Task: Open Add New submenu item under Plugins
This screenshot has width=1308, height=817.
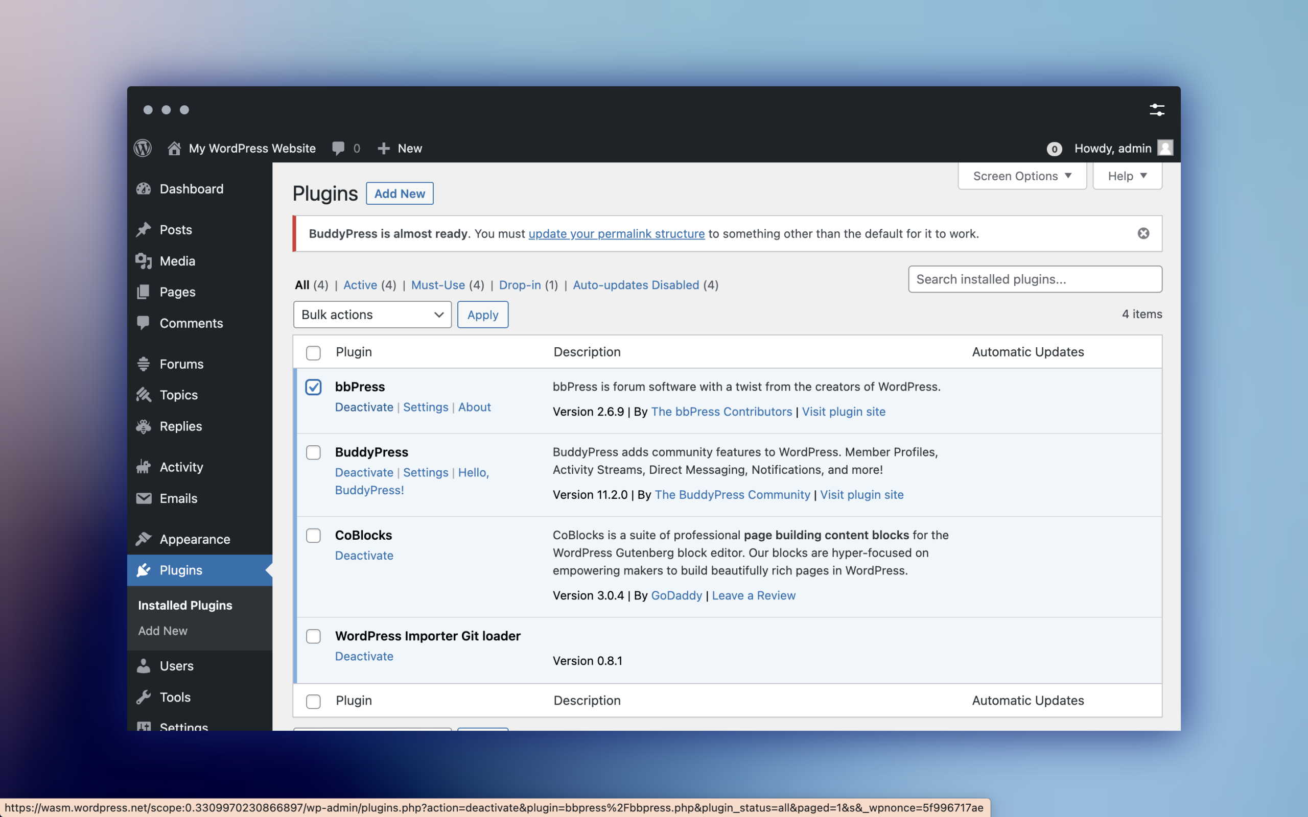Action: (x=162, y=631)
